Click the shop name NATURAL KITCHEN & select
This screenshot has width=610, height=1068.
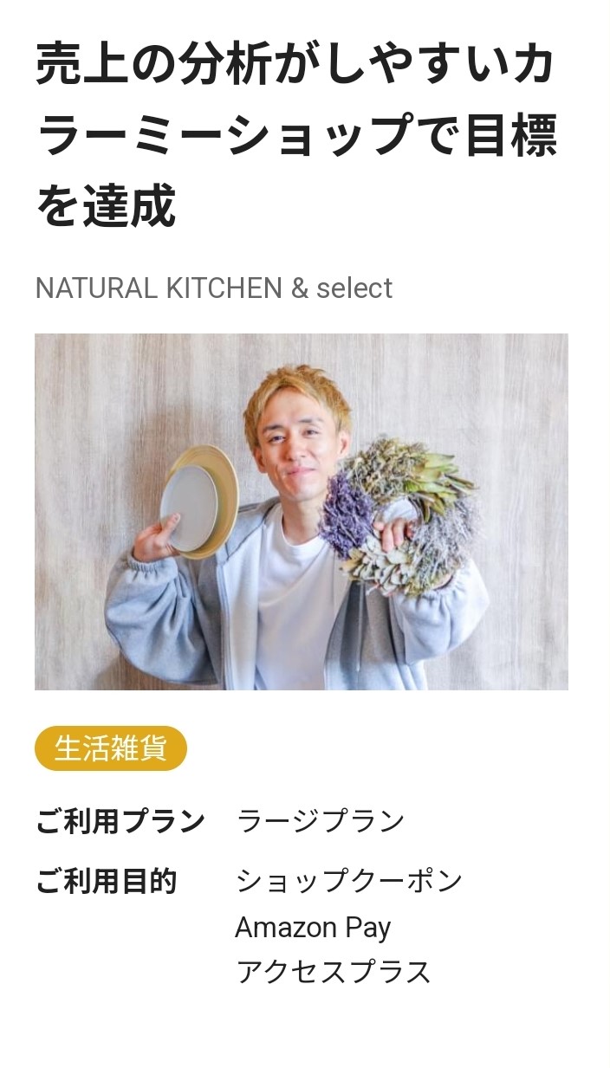point(213,288)
